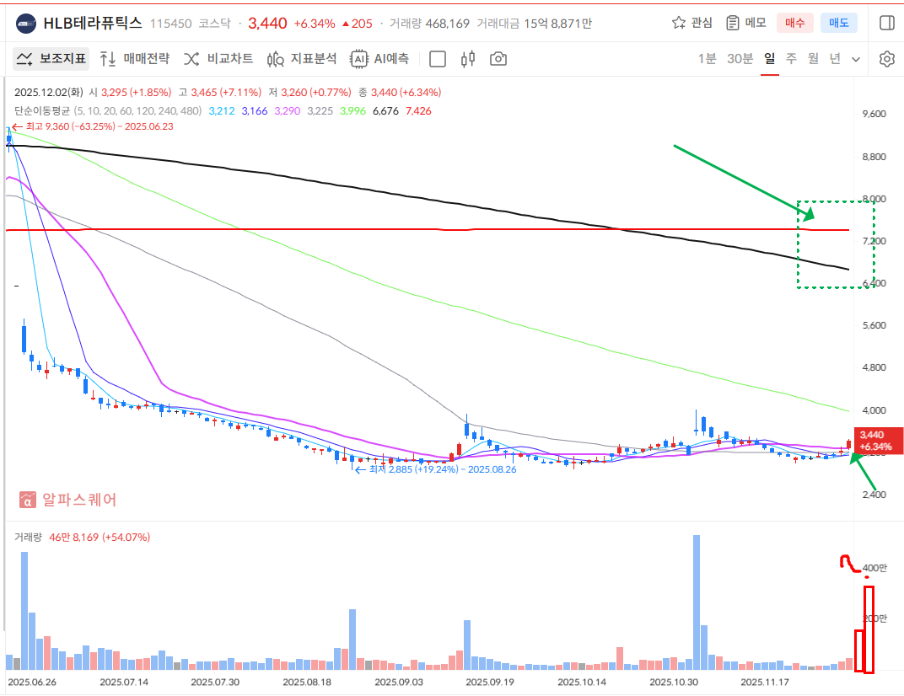The height and width of the screenshot is (696, 904).
Task: Click the 단순이동평균 moving average legend
Action: (41, 110)
